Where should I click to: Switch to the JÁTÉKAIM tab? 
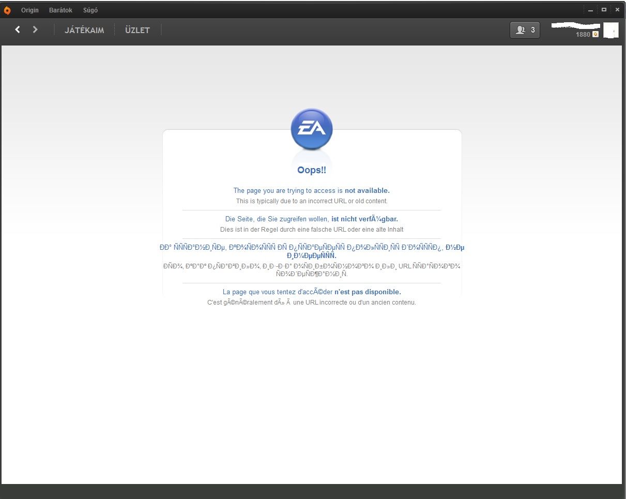click(x=84, y=30)
